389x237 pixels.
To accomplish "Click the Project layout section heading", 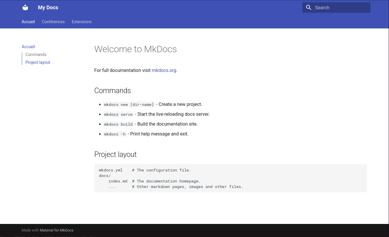I will tap(115, 154).
